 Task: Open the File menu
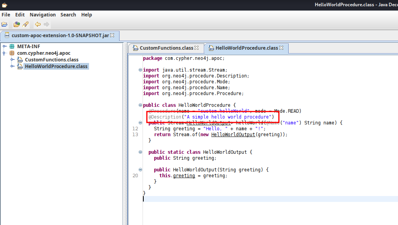6,14
